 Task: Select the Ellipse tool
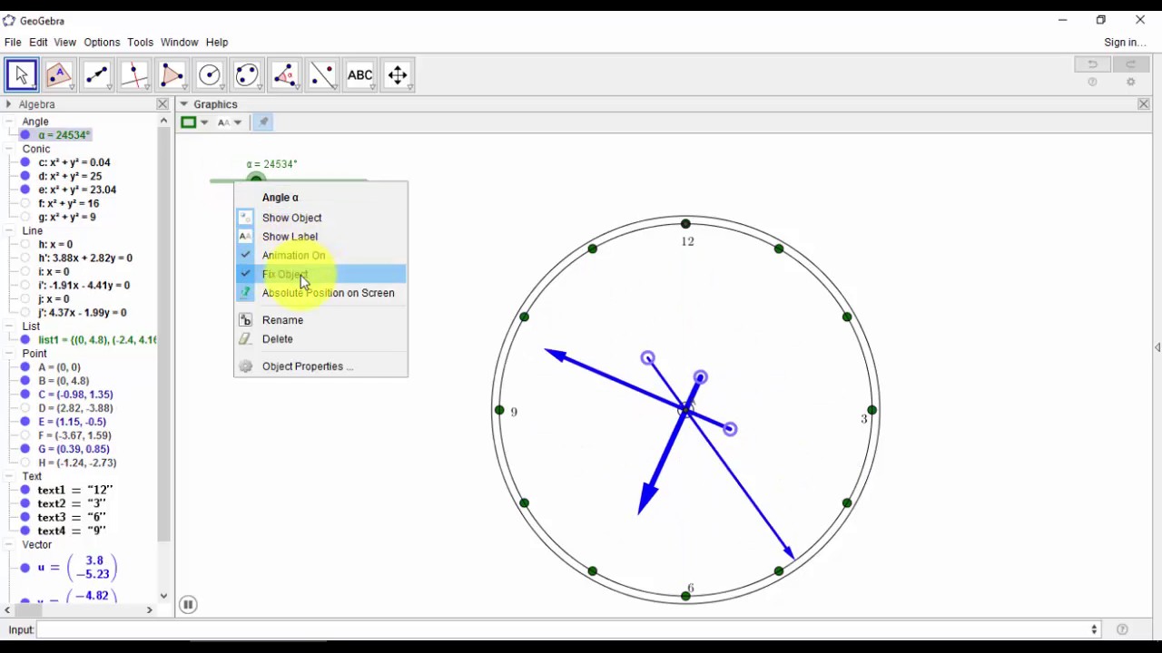tap(247, 75)
